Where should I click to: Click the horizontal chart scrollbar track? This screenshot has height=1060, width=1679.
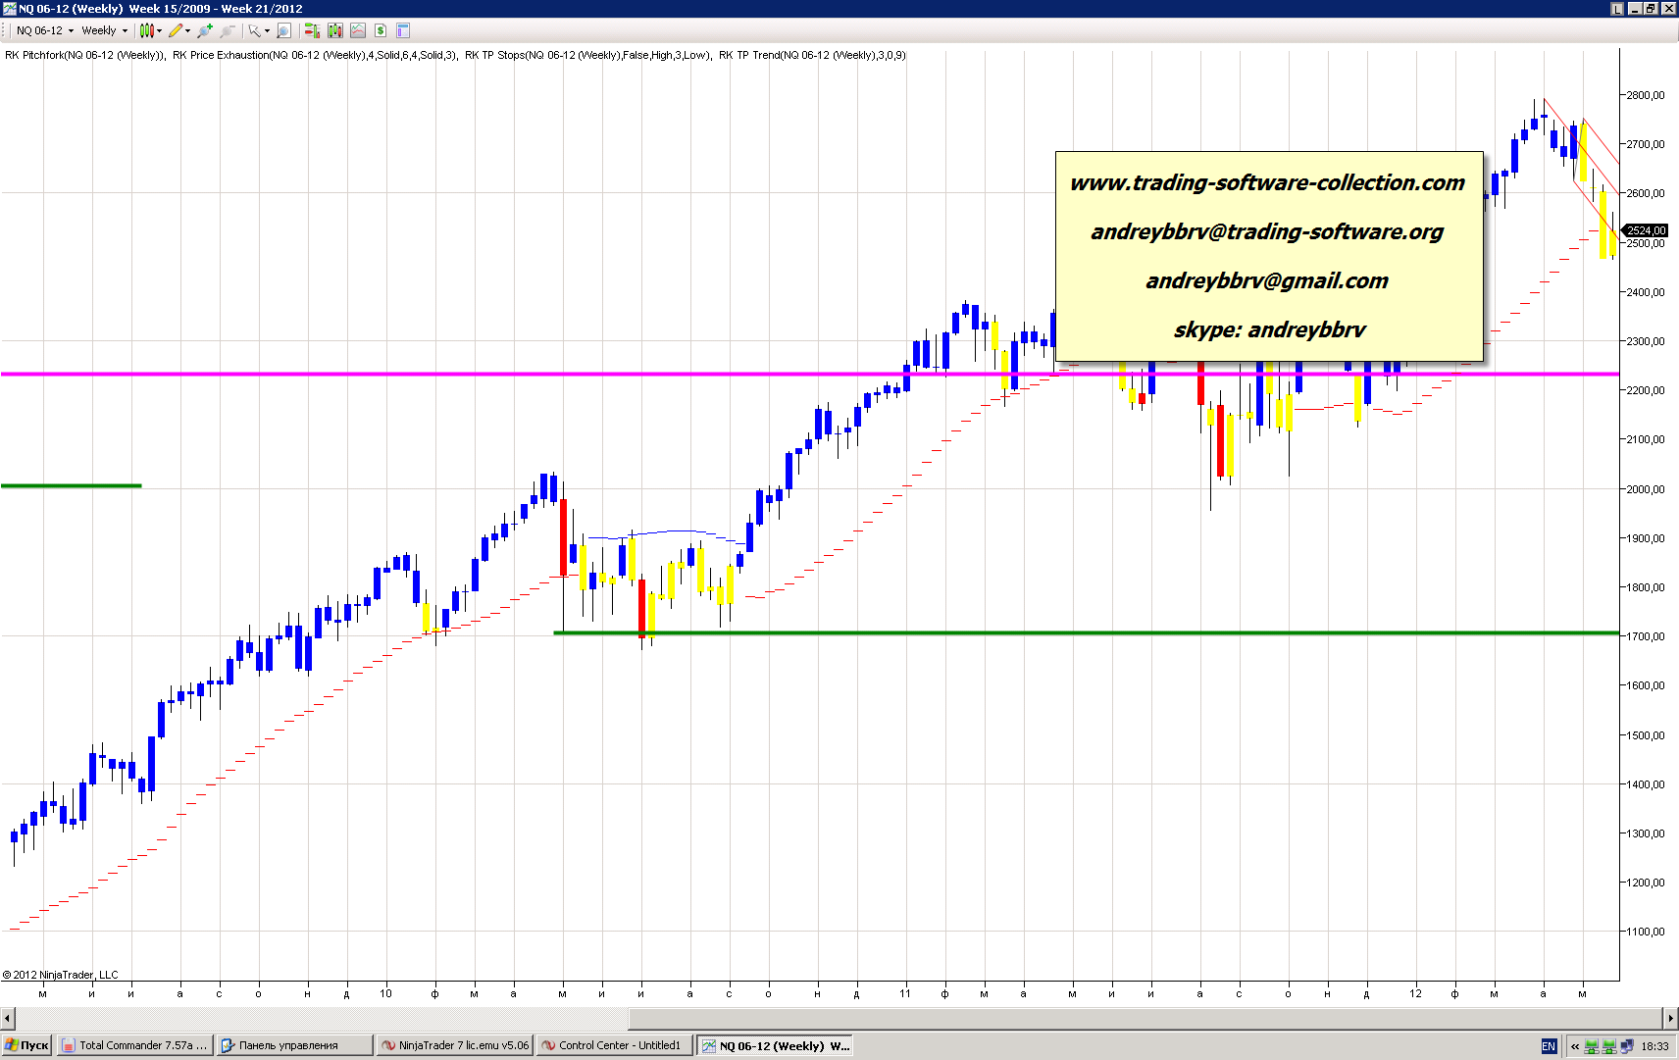(834, 1017)
